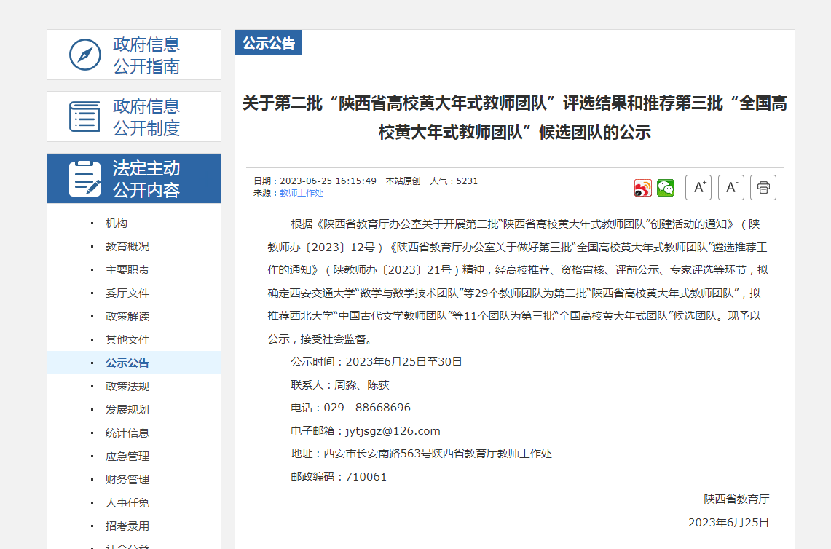
Task: Open 委厅文件 section
Action: [127, 293]
